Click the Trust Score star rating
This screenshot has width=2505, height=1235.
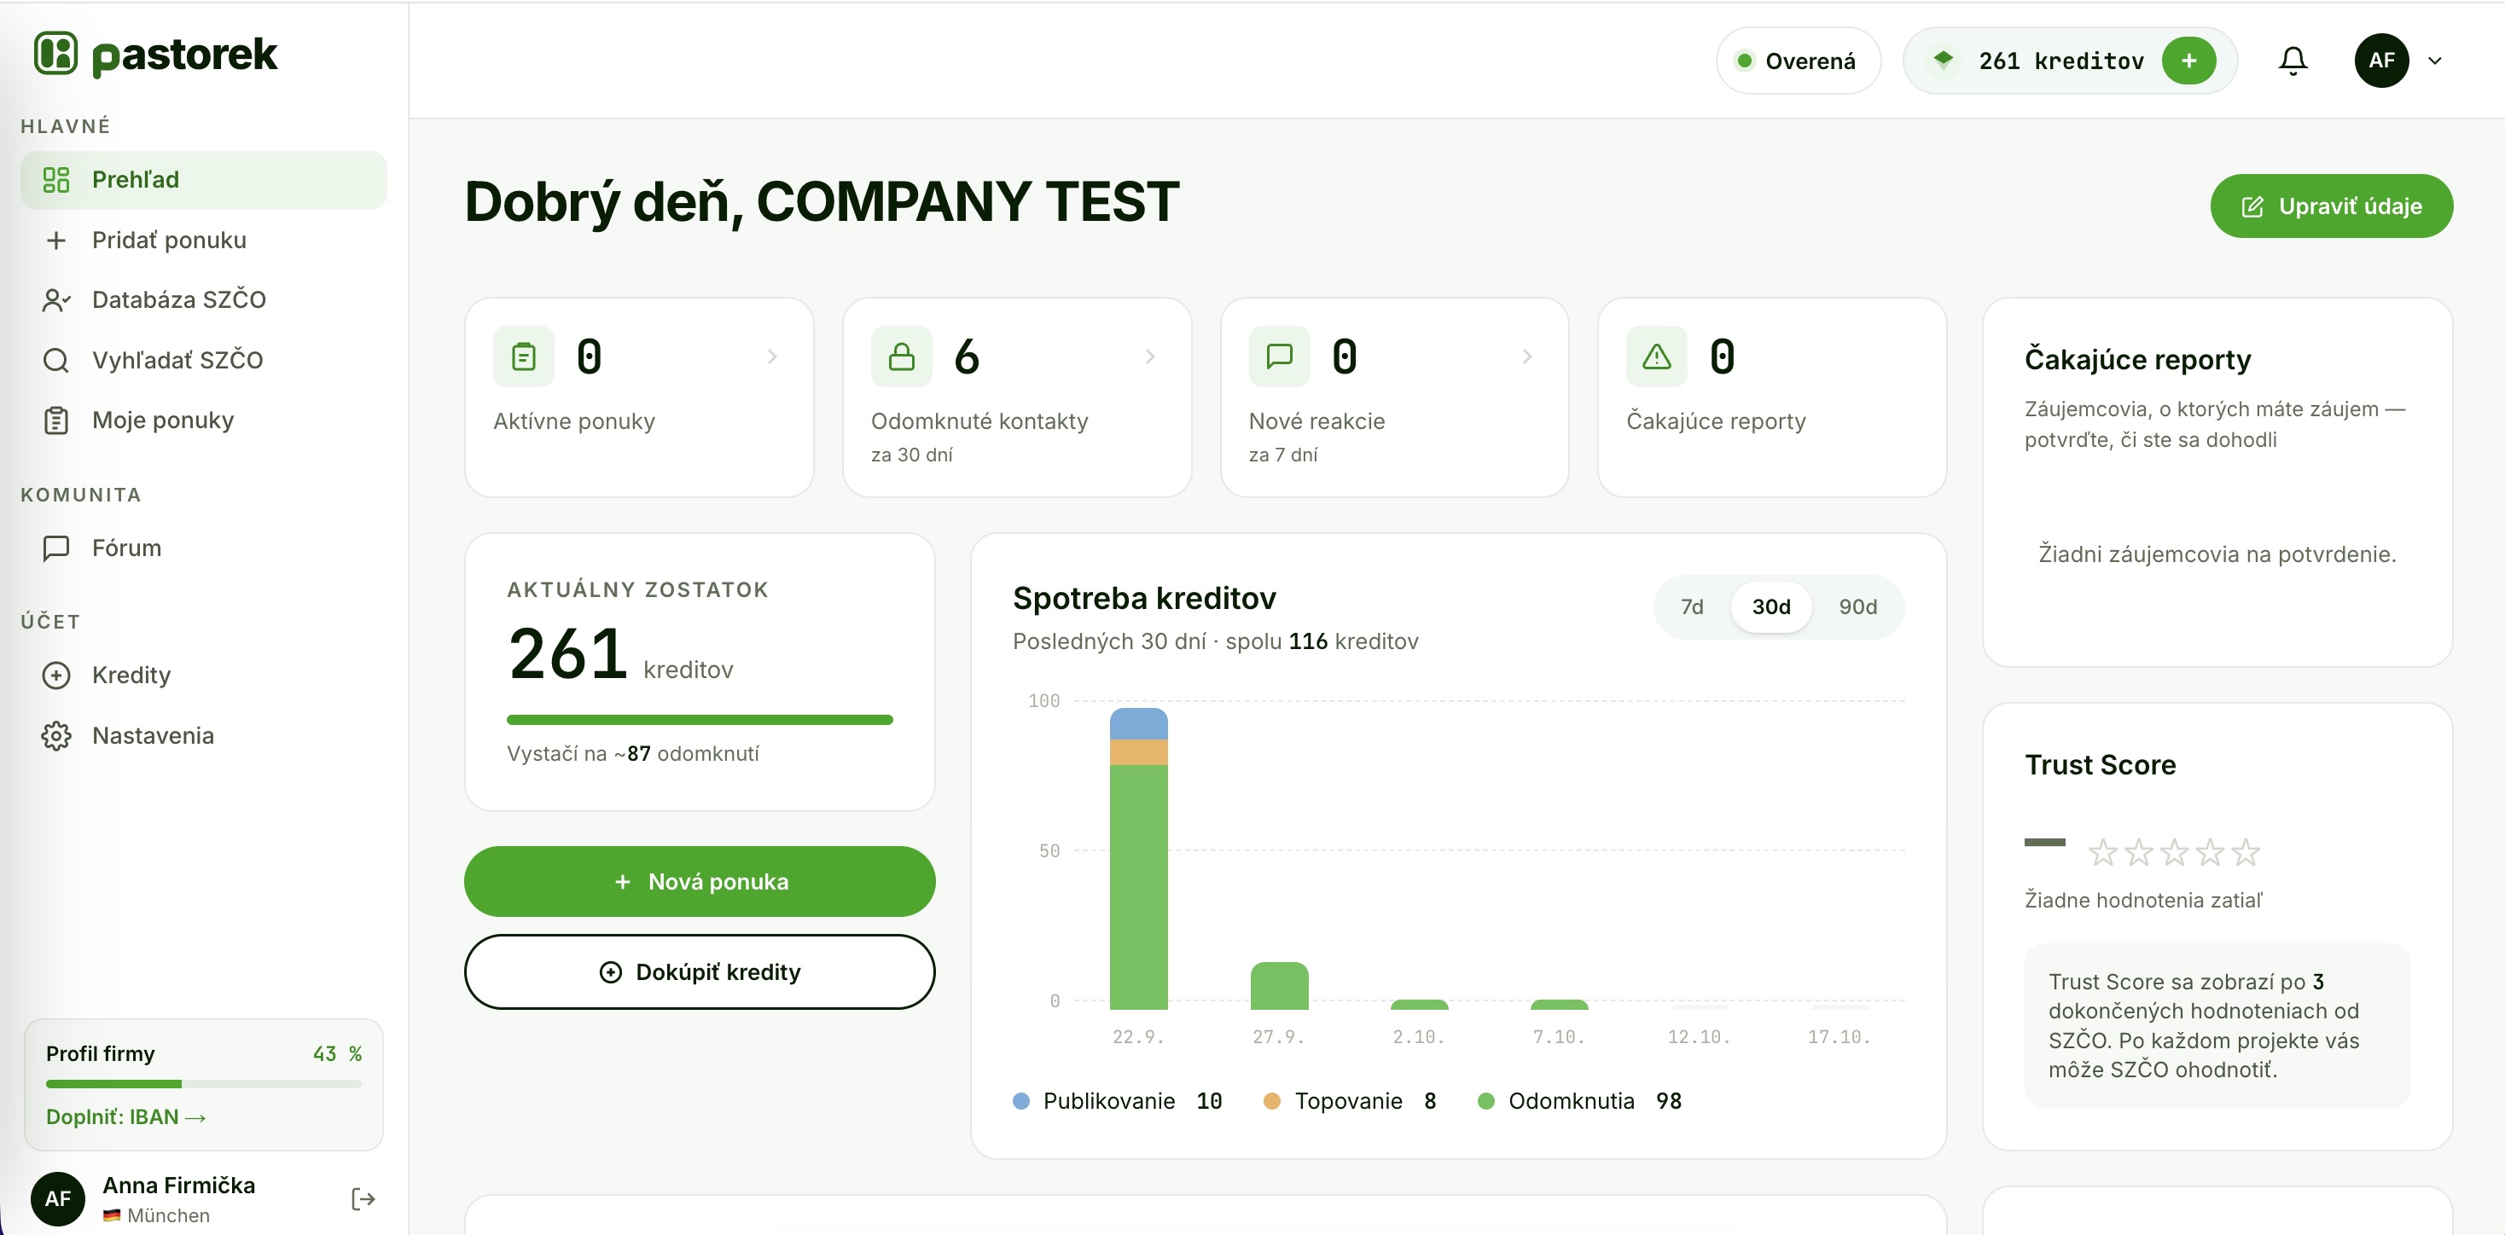pyautogui.click(x=2173, y=853)
